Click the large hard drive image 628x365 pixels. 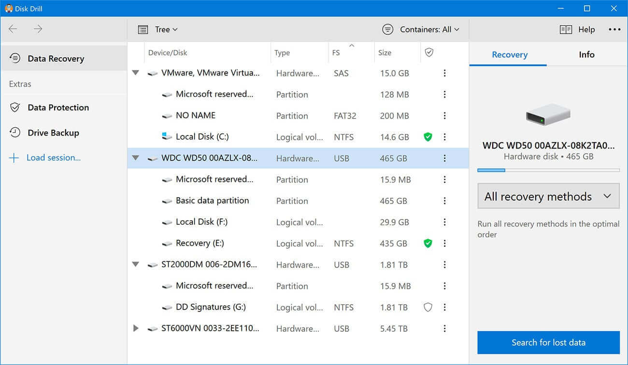tap(548, 116)
